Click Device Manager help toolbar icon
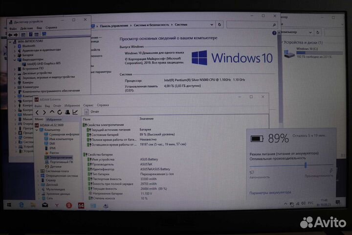352x235 pixels. [x=30, y=34]
